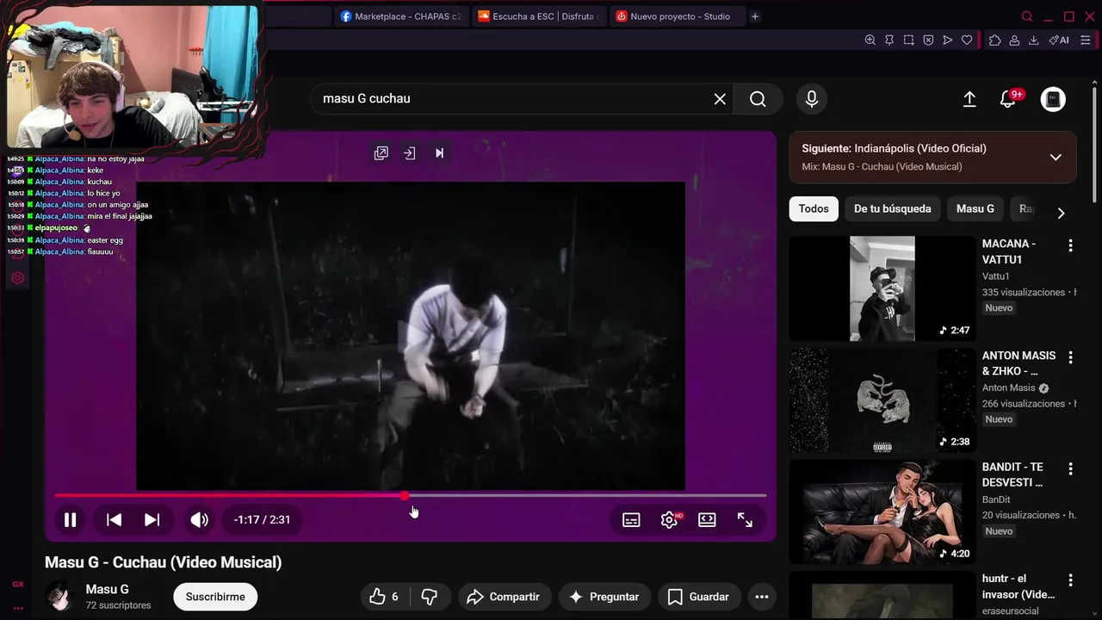Click skip-next icon above the video
The height and width of the screenshot is (620, 1102).
coord(439,153)
